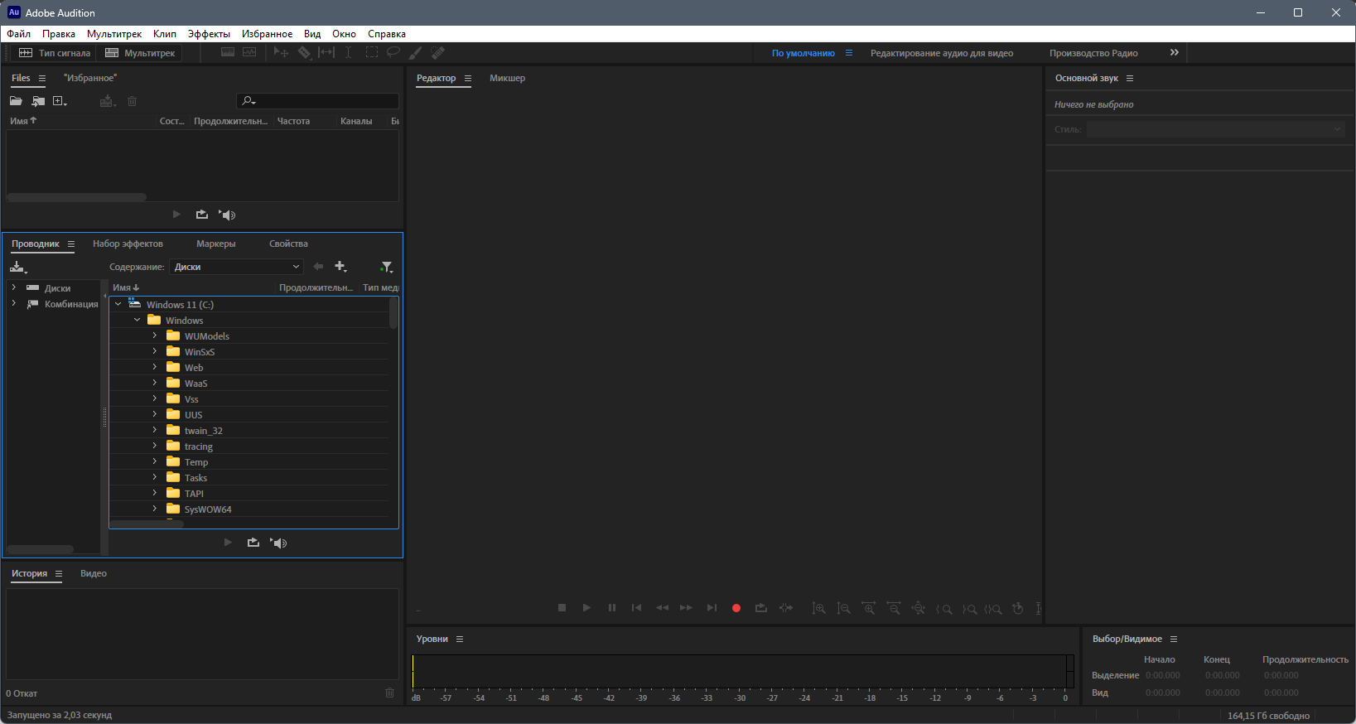
Task: Open the Свойства tab
Action: point(288,244)
